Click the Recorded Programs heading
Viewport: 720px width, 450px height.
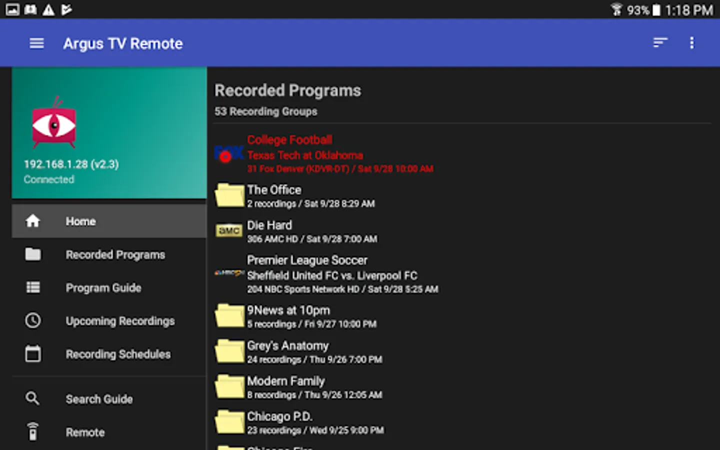[287, 90]
